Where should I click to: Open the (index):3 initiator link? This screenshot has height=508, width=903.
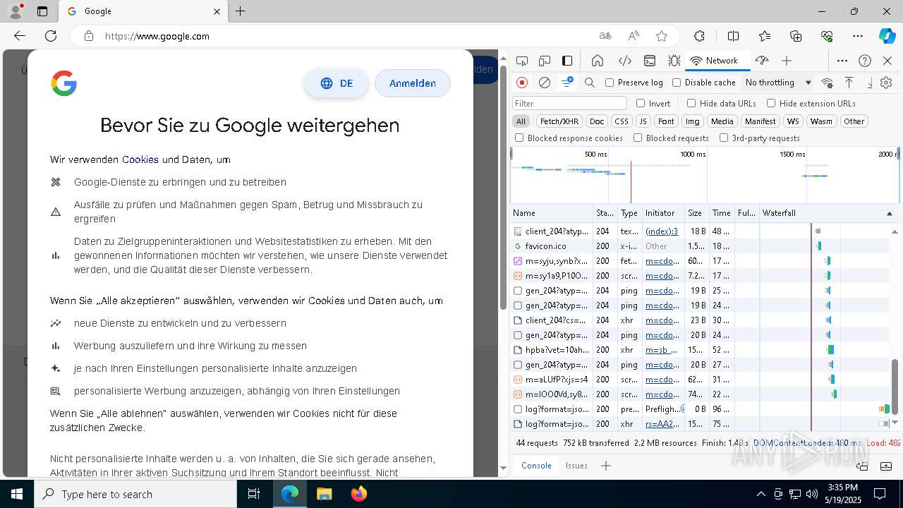click(x=662, y=231)
